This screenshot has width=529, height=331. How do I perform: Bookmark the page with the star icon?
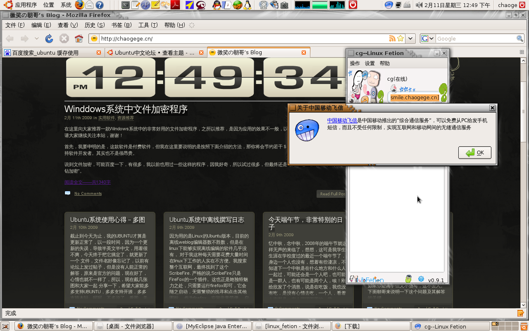400,38
